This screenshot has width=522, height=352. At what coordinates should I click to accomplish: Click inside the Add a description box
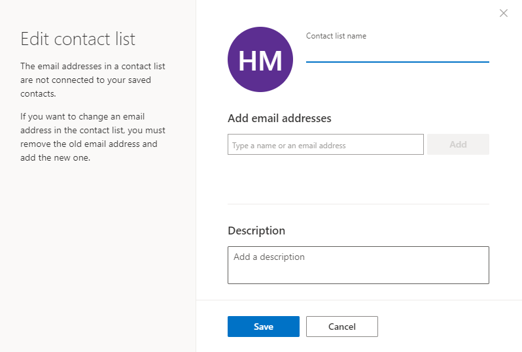tap(358, 265)
